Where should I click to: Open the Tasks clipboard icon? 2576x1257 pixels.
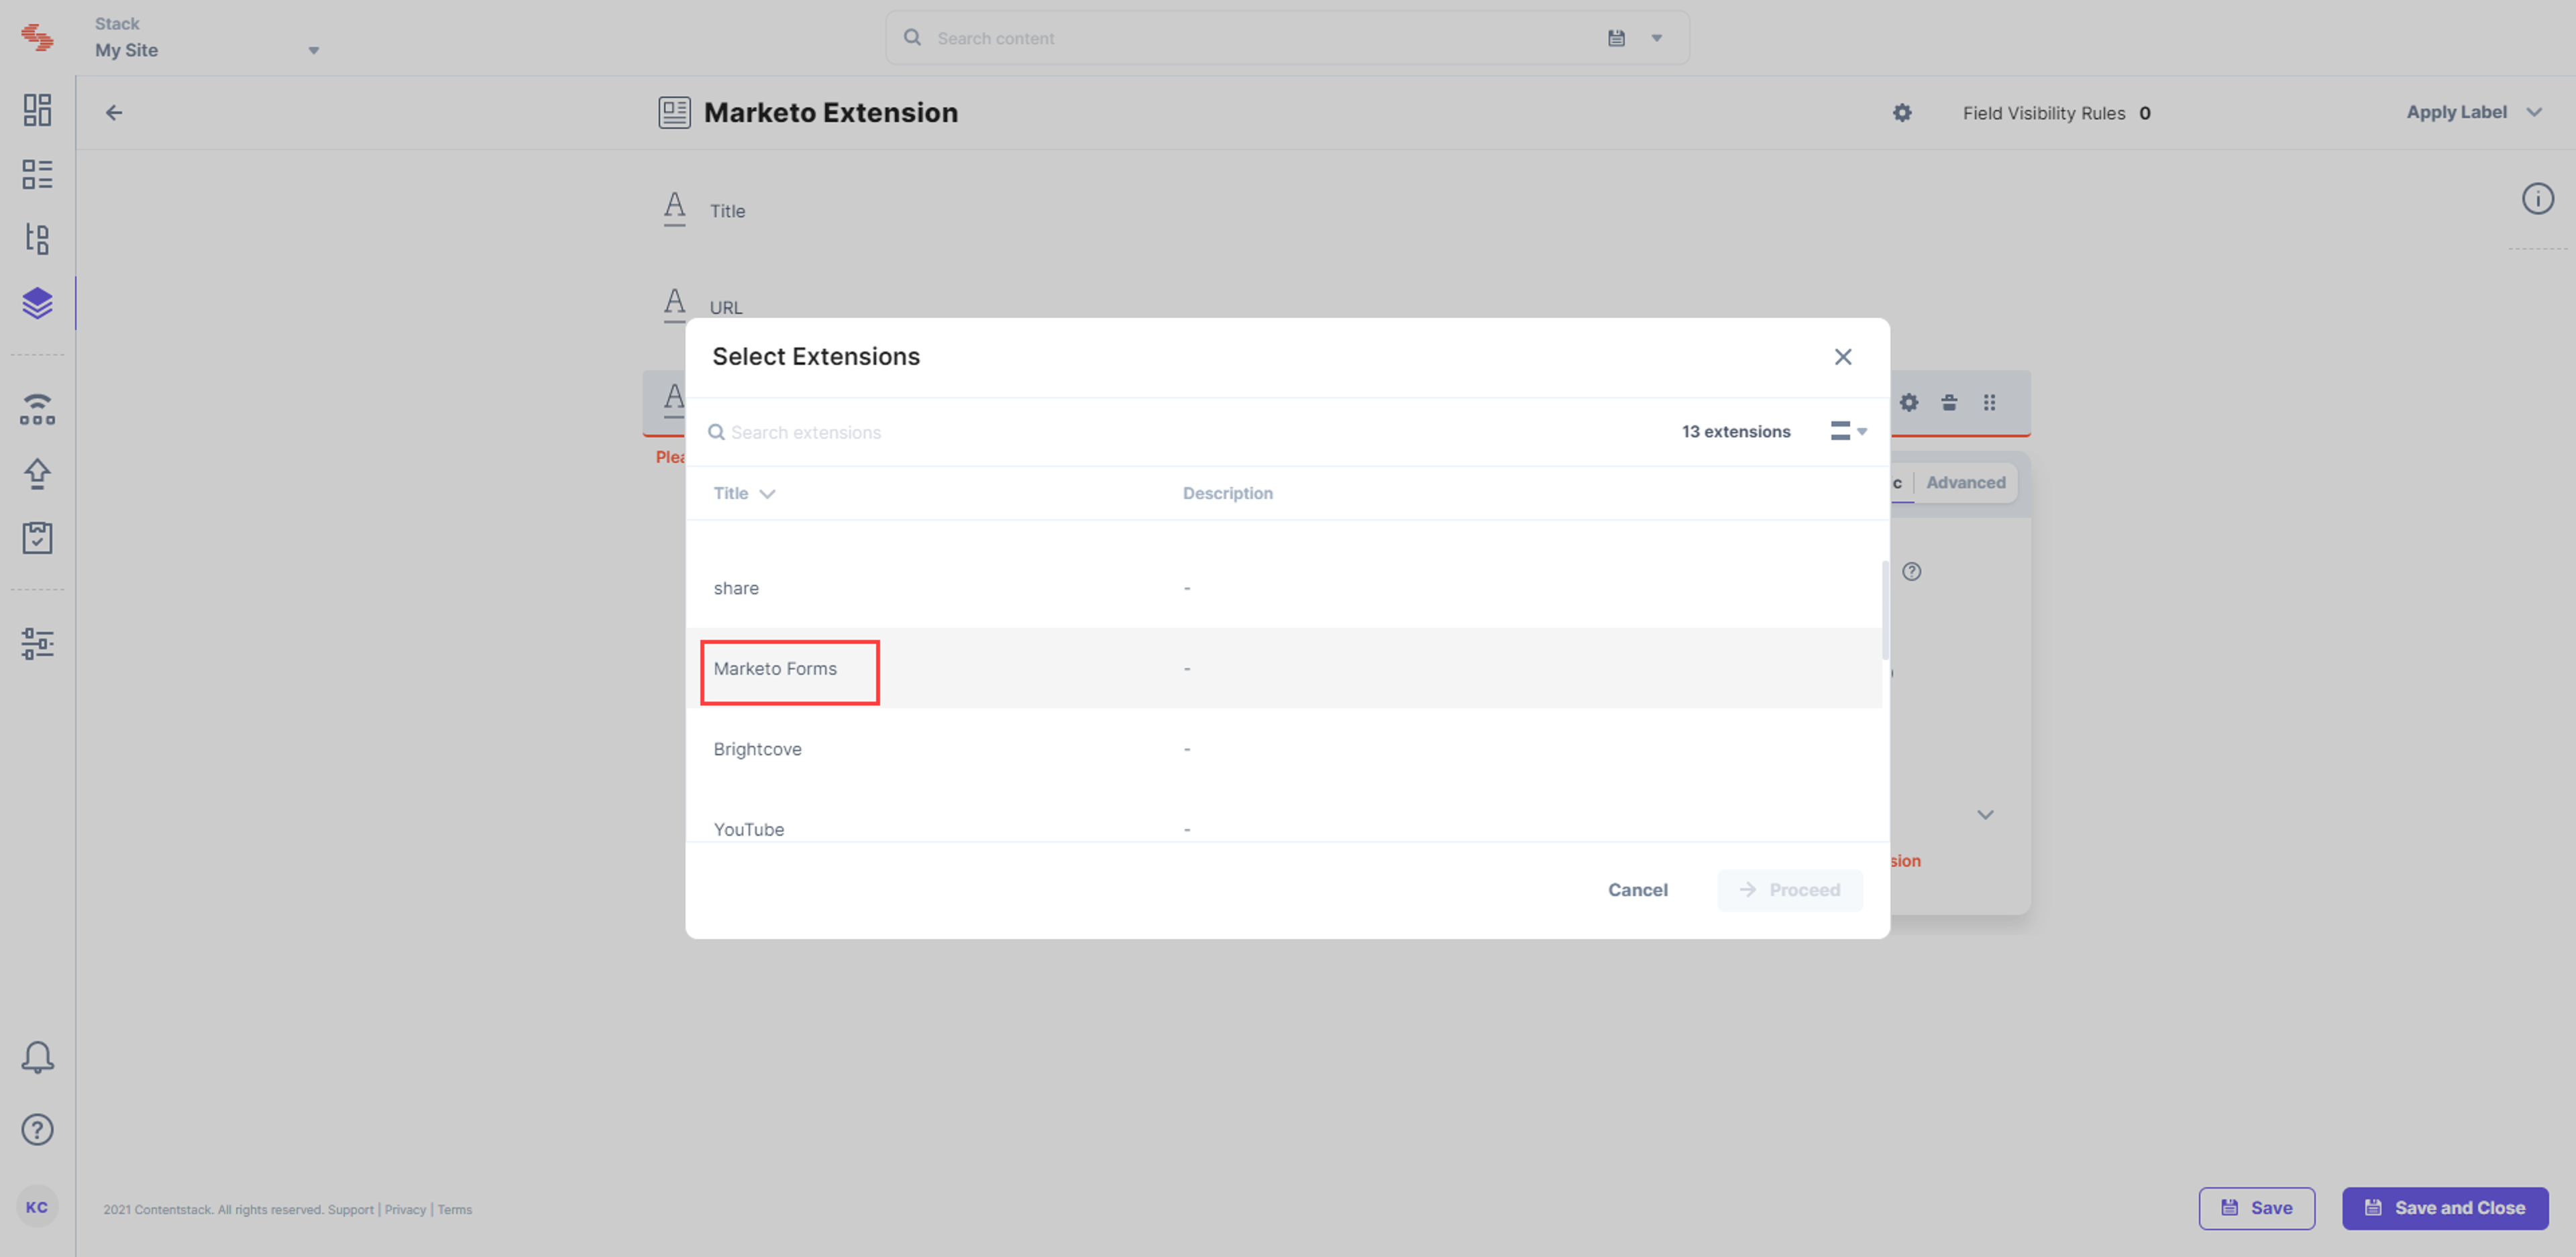(x=37, y=538)
